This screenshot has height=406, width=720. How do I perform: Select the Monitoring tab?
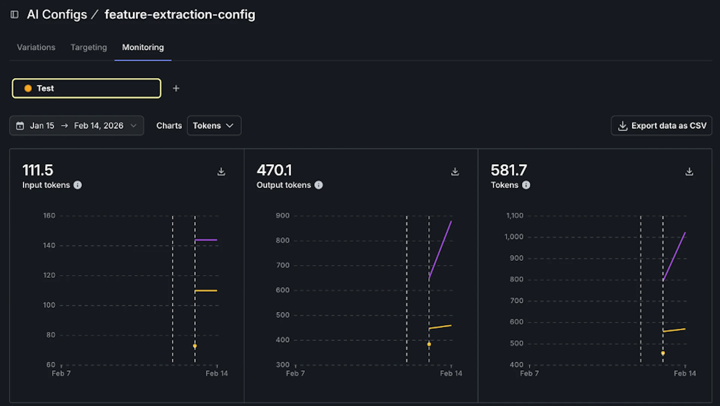[x=143, y=47]
